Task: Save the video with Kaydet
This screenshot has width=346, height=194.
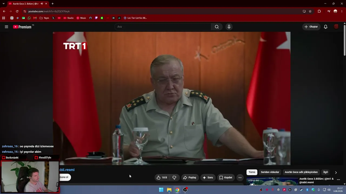Action: pos(226,178)
